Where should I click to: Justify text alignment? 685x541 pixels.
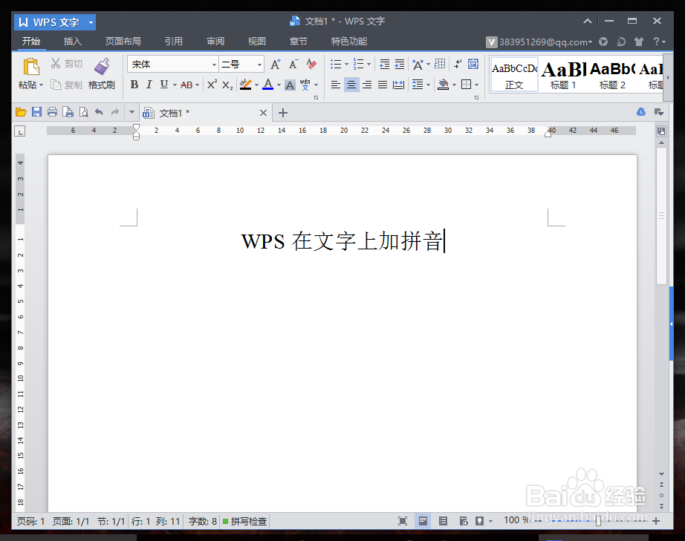click(x=383, y=85)
